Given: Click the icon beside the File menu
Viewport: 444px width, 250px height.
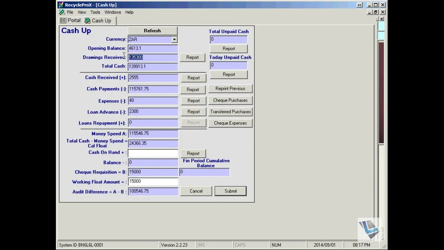Looking at the screenshot, I should tap(62, 12).
